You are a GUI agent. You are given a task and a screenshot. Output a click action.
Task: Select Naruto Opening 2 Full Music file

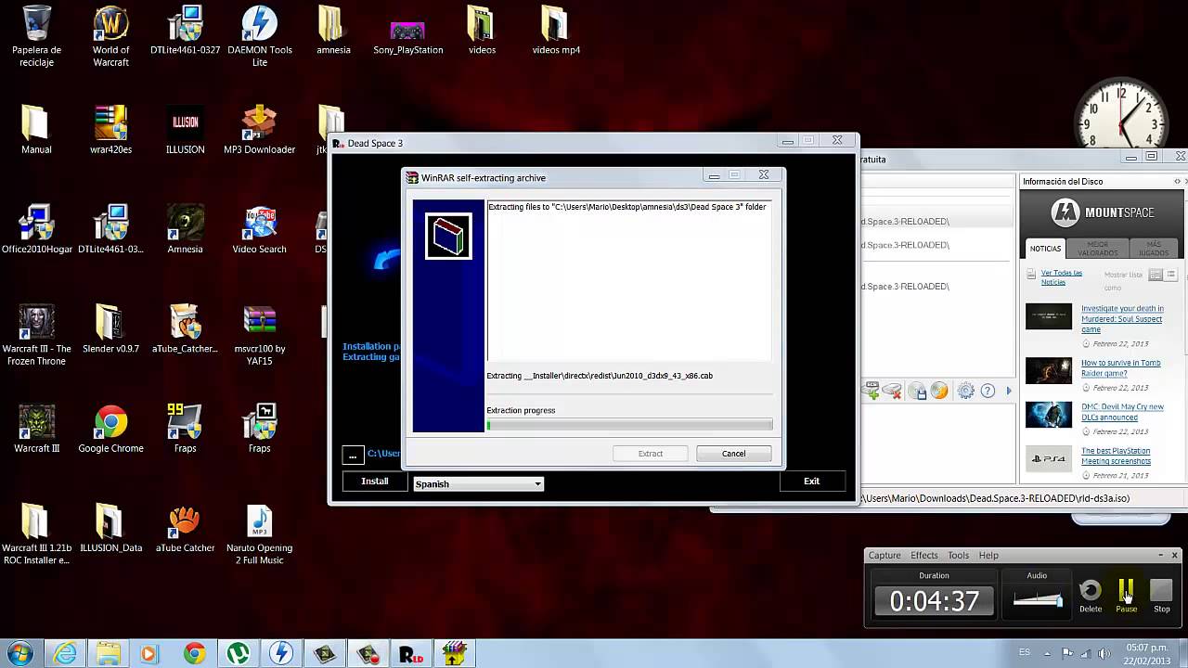259,534
